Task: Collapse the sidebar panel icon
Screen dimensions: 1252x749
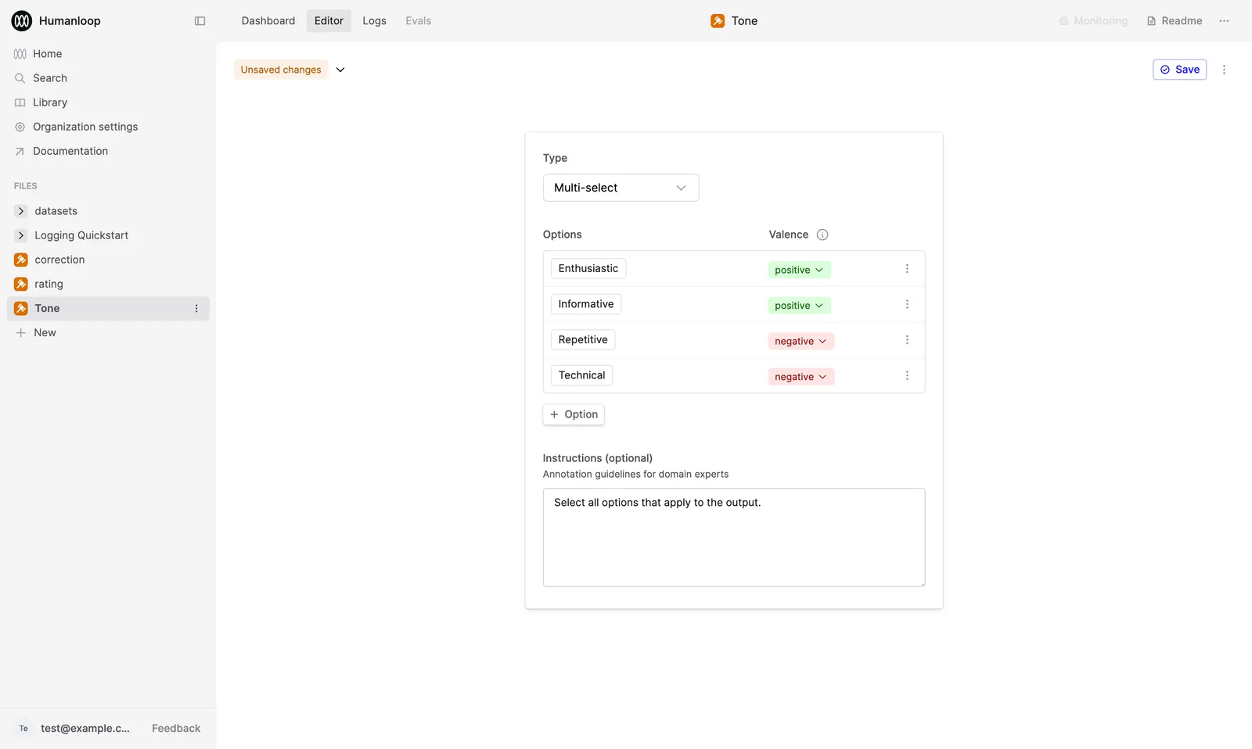Action: (200, 21)
